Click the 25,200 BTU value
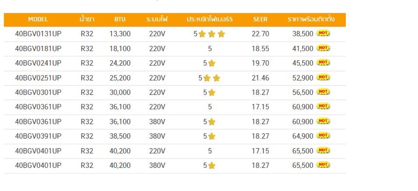Image resolution: width=418 pixels, height=191 pixels. (120, 78)
